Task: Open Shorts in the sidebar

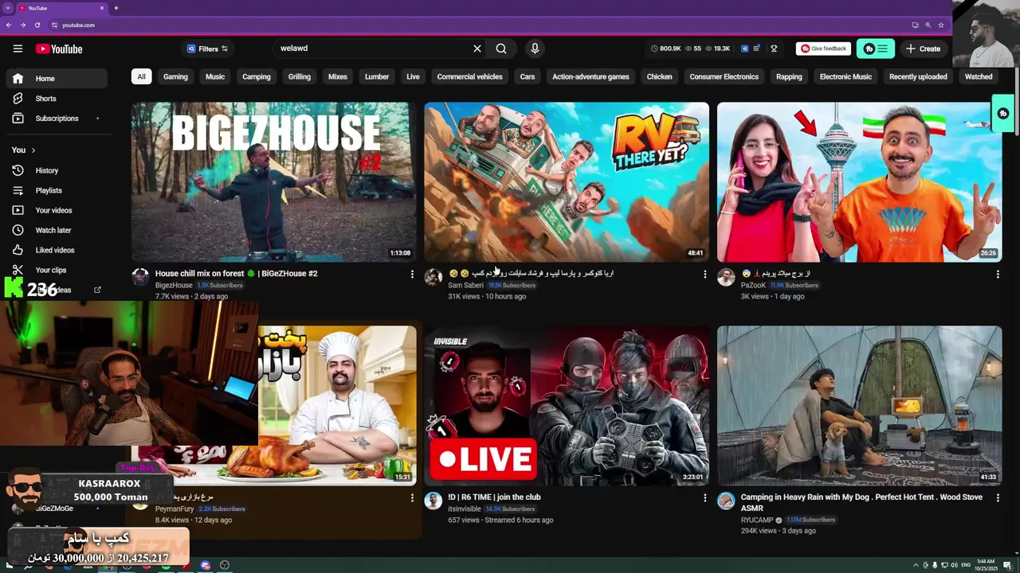Action: 56,99
